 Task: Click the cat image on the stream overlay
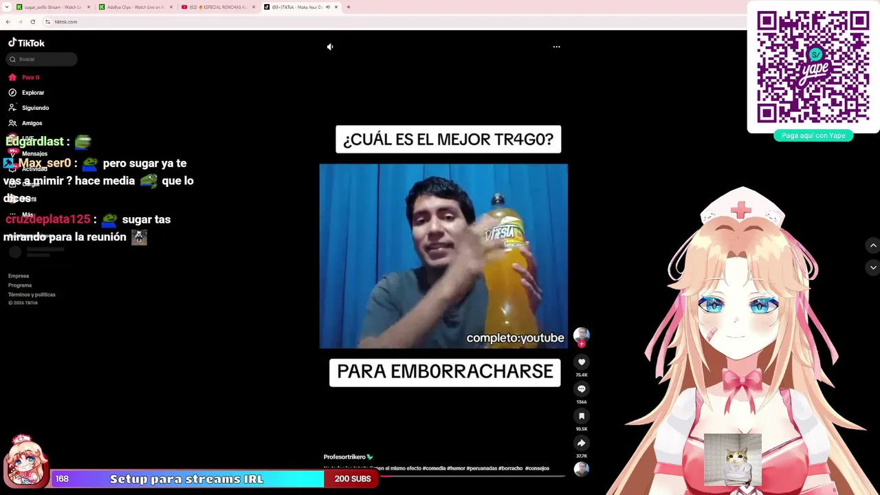[733, 459]
